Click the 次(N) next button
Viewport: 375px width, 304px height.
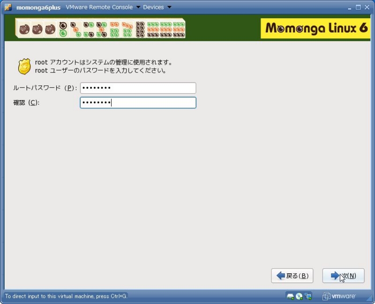343,275
